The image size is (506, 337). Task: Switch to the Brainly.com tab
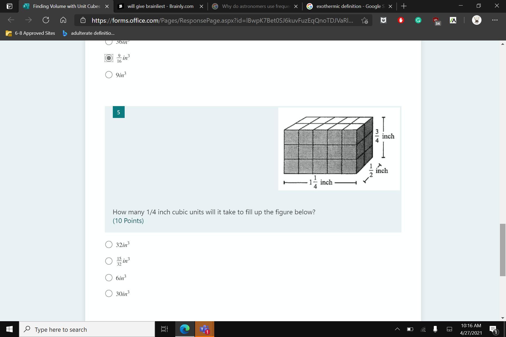160,6
